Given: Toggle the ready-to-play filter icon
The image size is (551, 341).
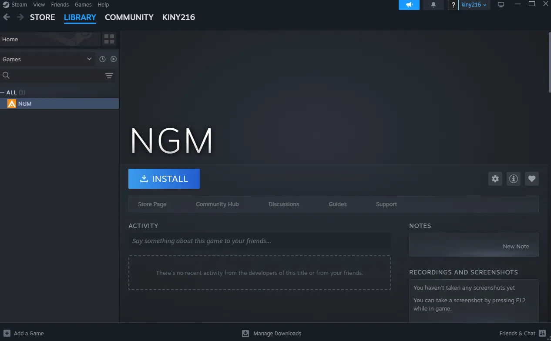Looking at the screenshot, I should click(114, 59).
